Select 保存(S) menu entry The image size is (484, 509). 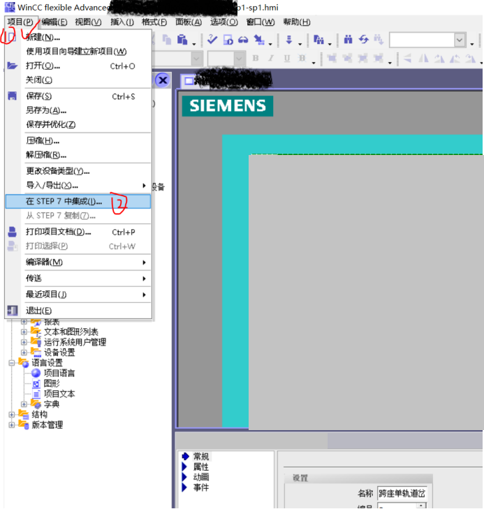(78, 96)
